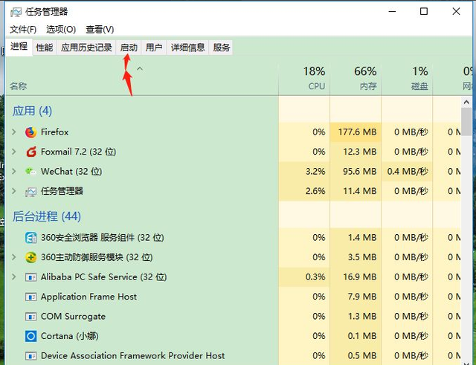Expand the WeChat process group
This screenshot has height=365, width=476.
point(14,171)
